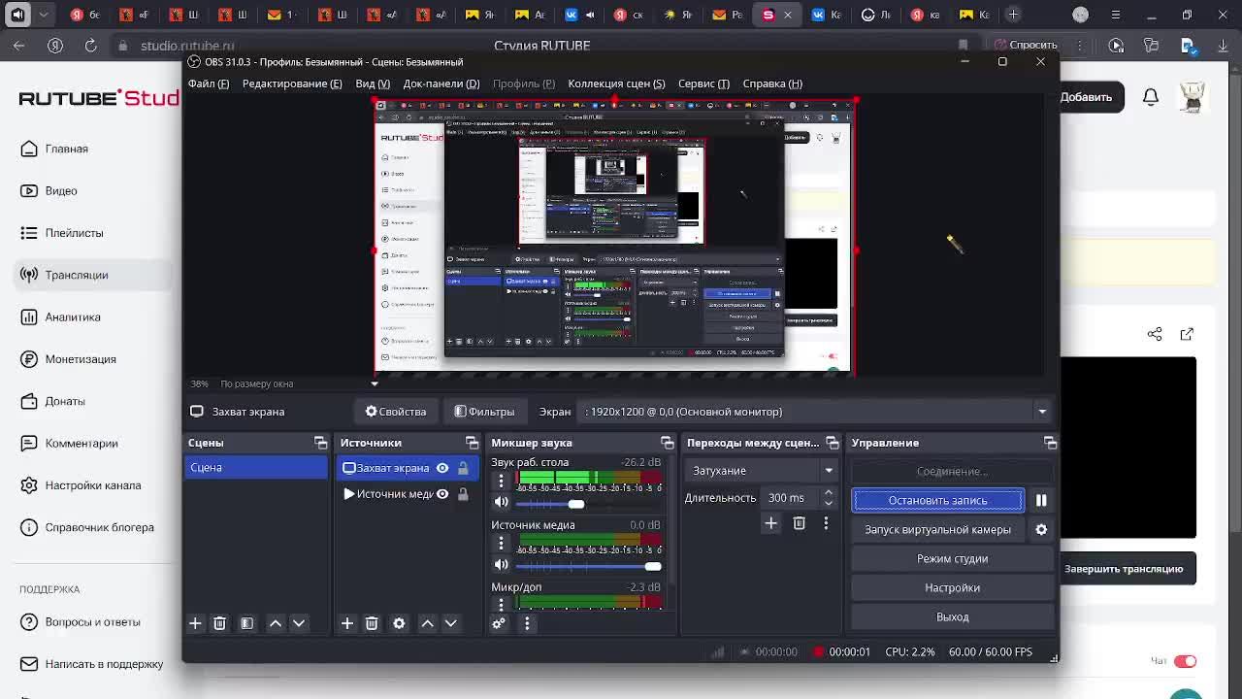The height and width of the screenshot is (699, 1242).
Task: Open OBS Настройки button
Action: coord(952,587)
